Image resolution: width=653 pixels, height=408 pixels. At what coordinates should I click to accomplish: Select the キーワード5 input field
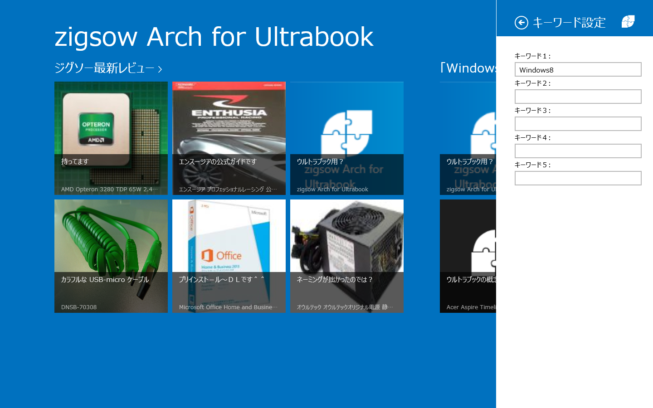(x=578, y=178)
